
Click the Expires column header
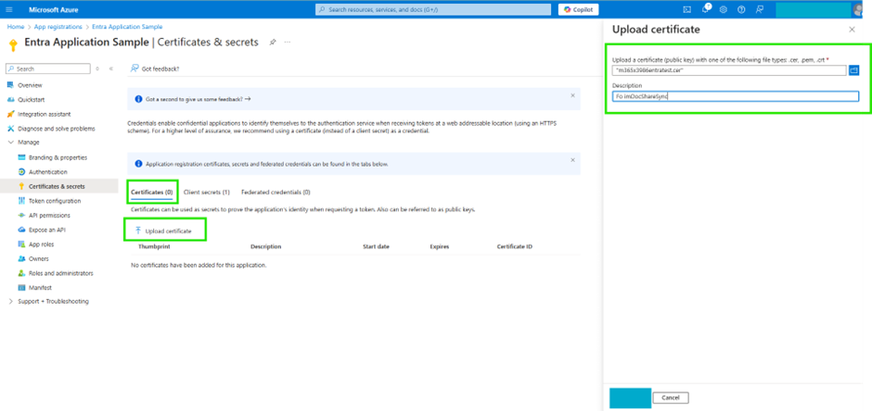pos(440,246)
